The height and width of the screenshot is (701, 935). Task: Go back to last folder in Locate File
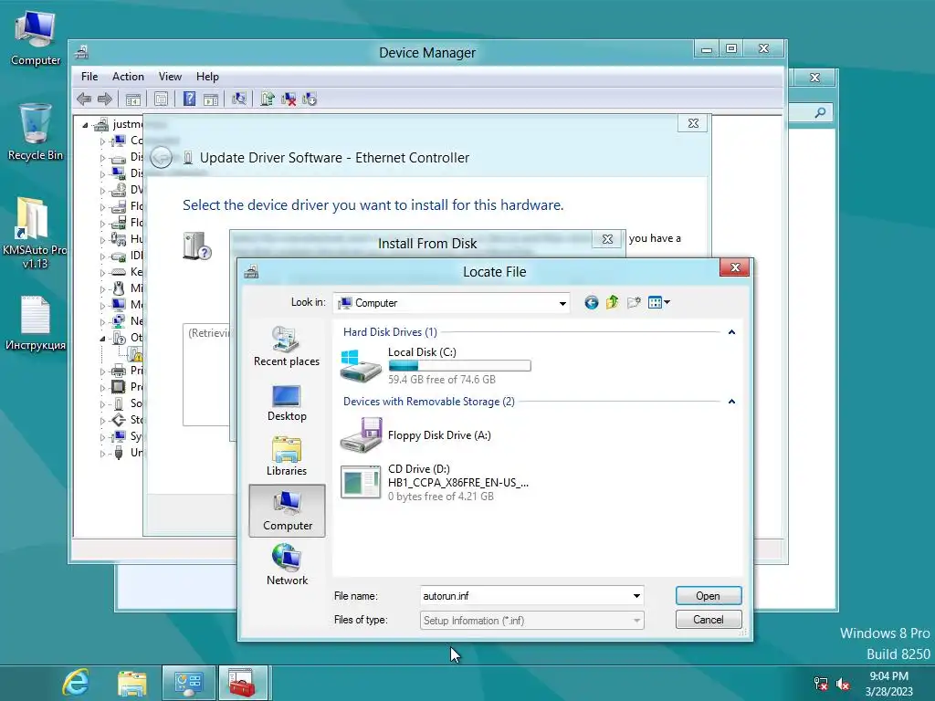click(x=591, y=303)
